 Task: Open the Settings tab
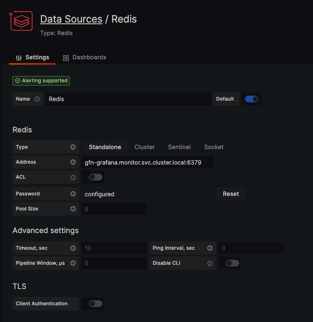[x=33, y=58]
